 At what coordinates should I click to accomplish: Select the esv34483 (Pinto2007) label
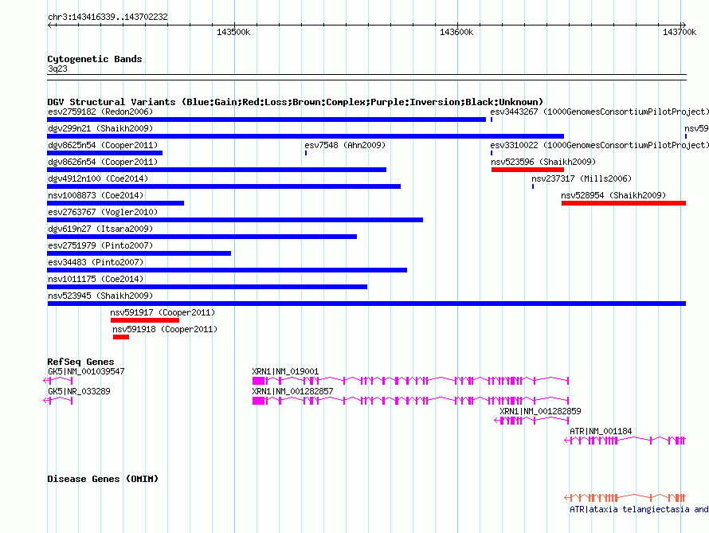click(96, 262)
